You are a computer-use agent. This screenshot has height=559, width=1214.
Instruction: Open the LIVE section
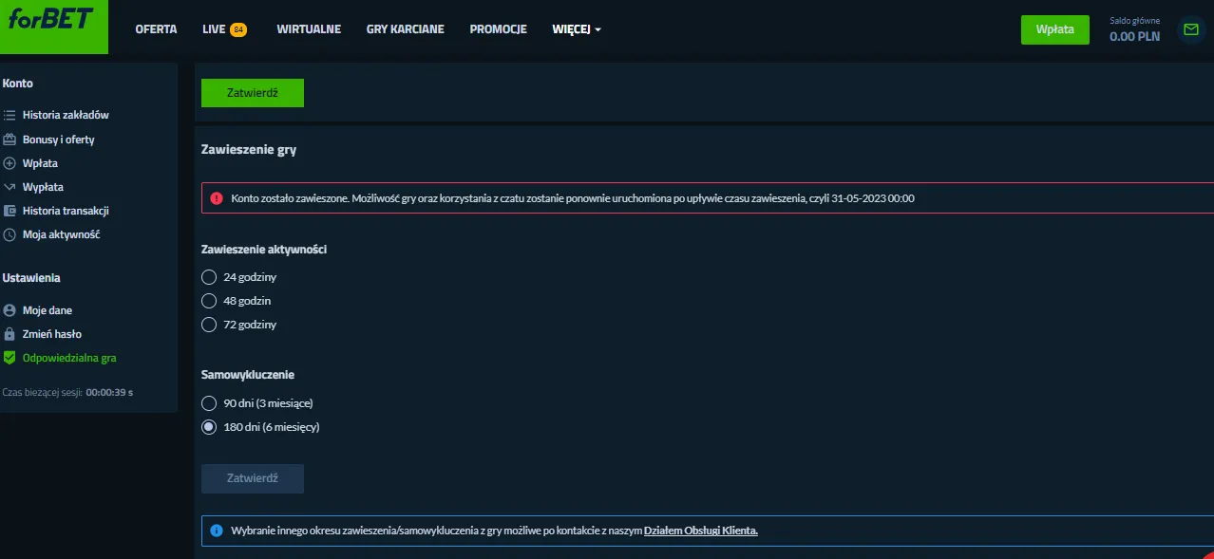(x=214, y=29)
